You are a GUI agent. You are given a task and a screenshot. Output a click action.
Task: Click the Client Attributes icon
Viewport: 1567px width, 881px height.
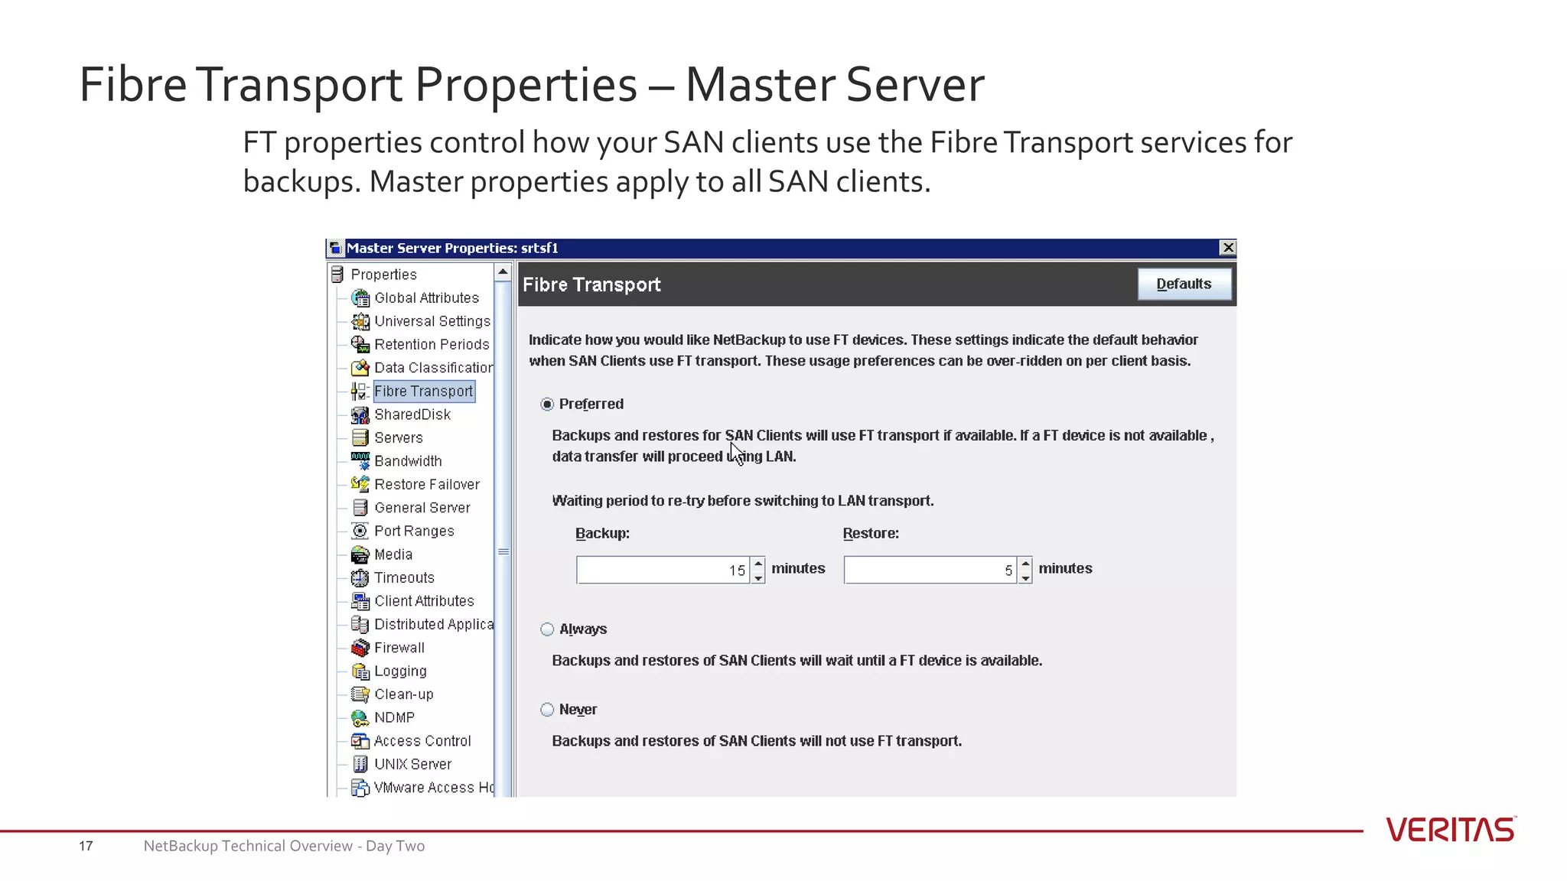(x=360, y=601)
